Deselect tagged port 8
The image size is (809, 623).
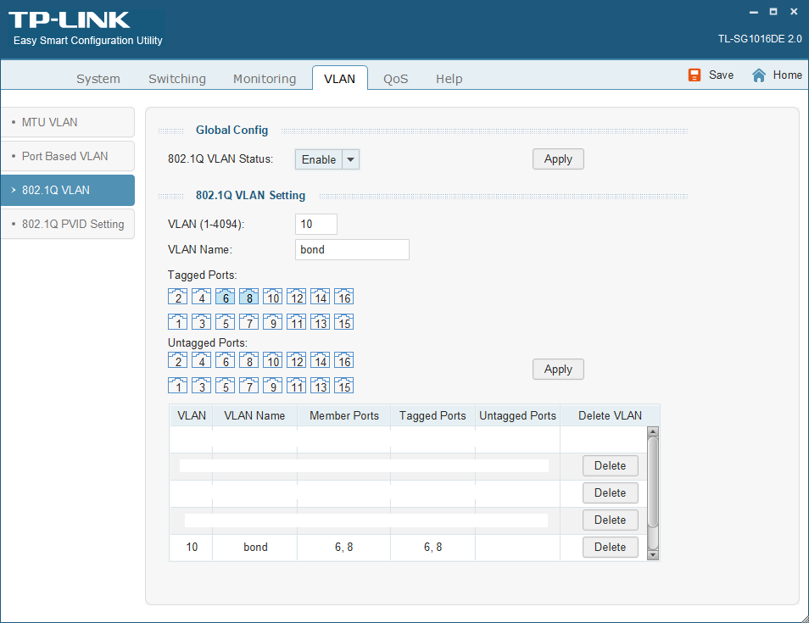(248, 297)
